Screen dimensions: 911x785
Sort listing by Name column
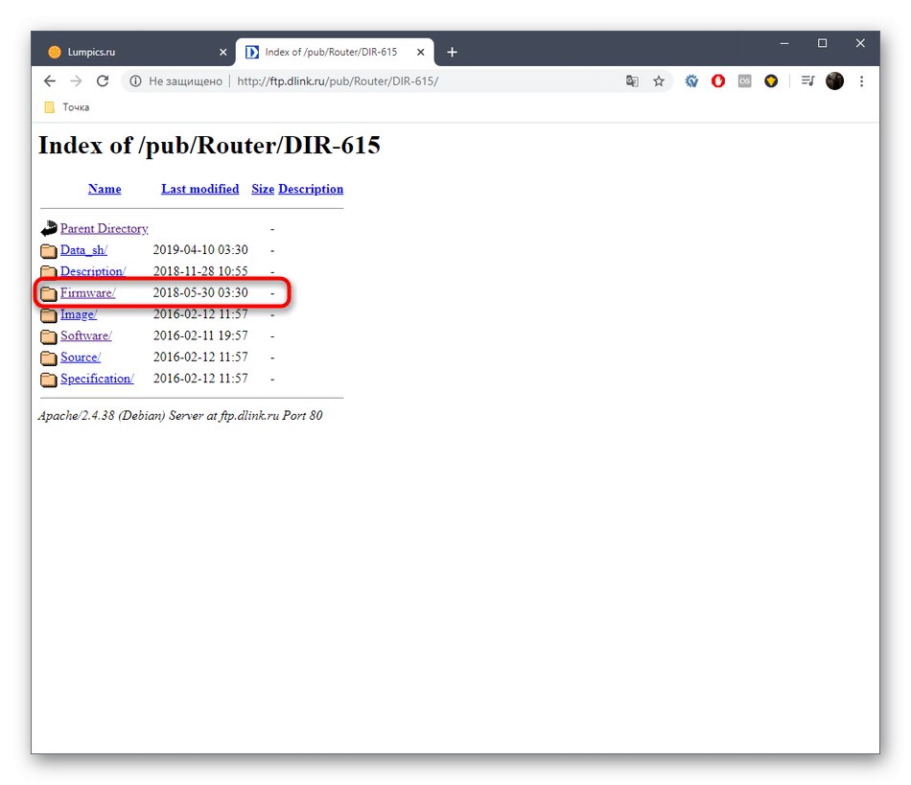click(105, 189)
